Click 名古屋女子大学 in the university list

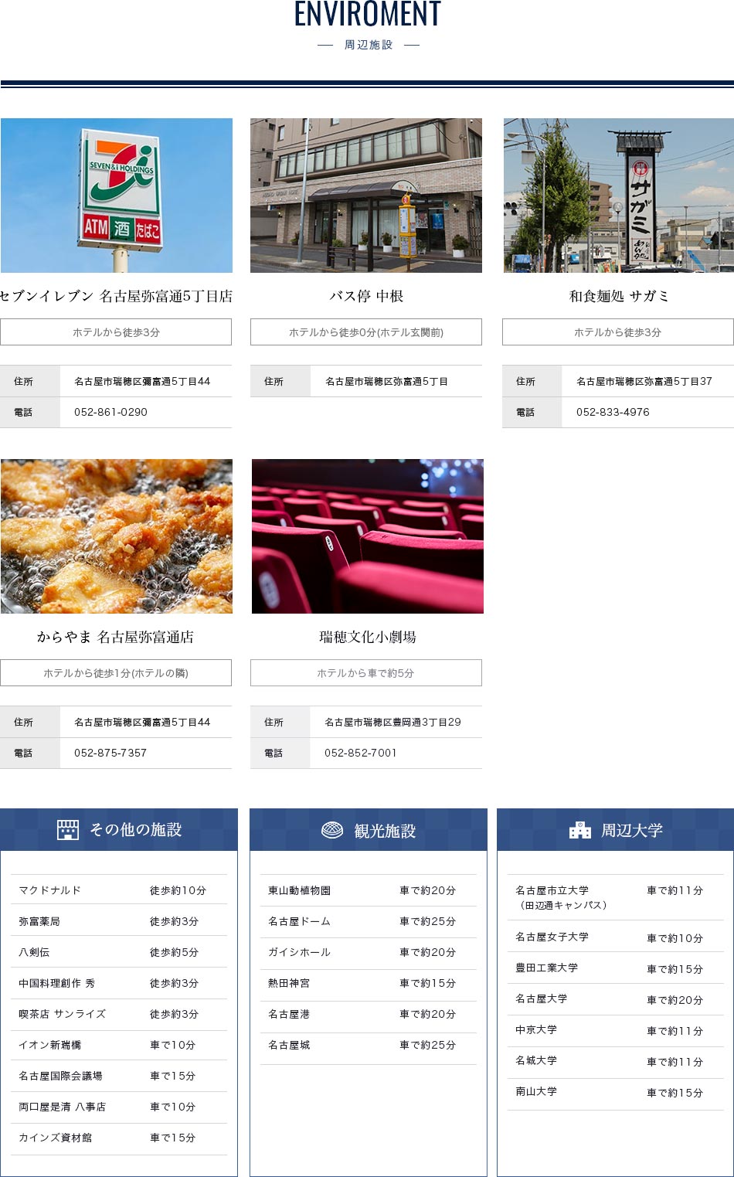pos(552,937)
